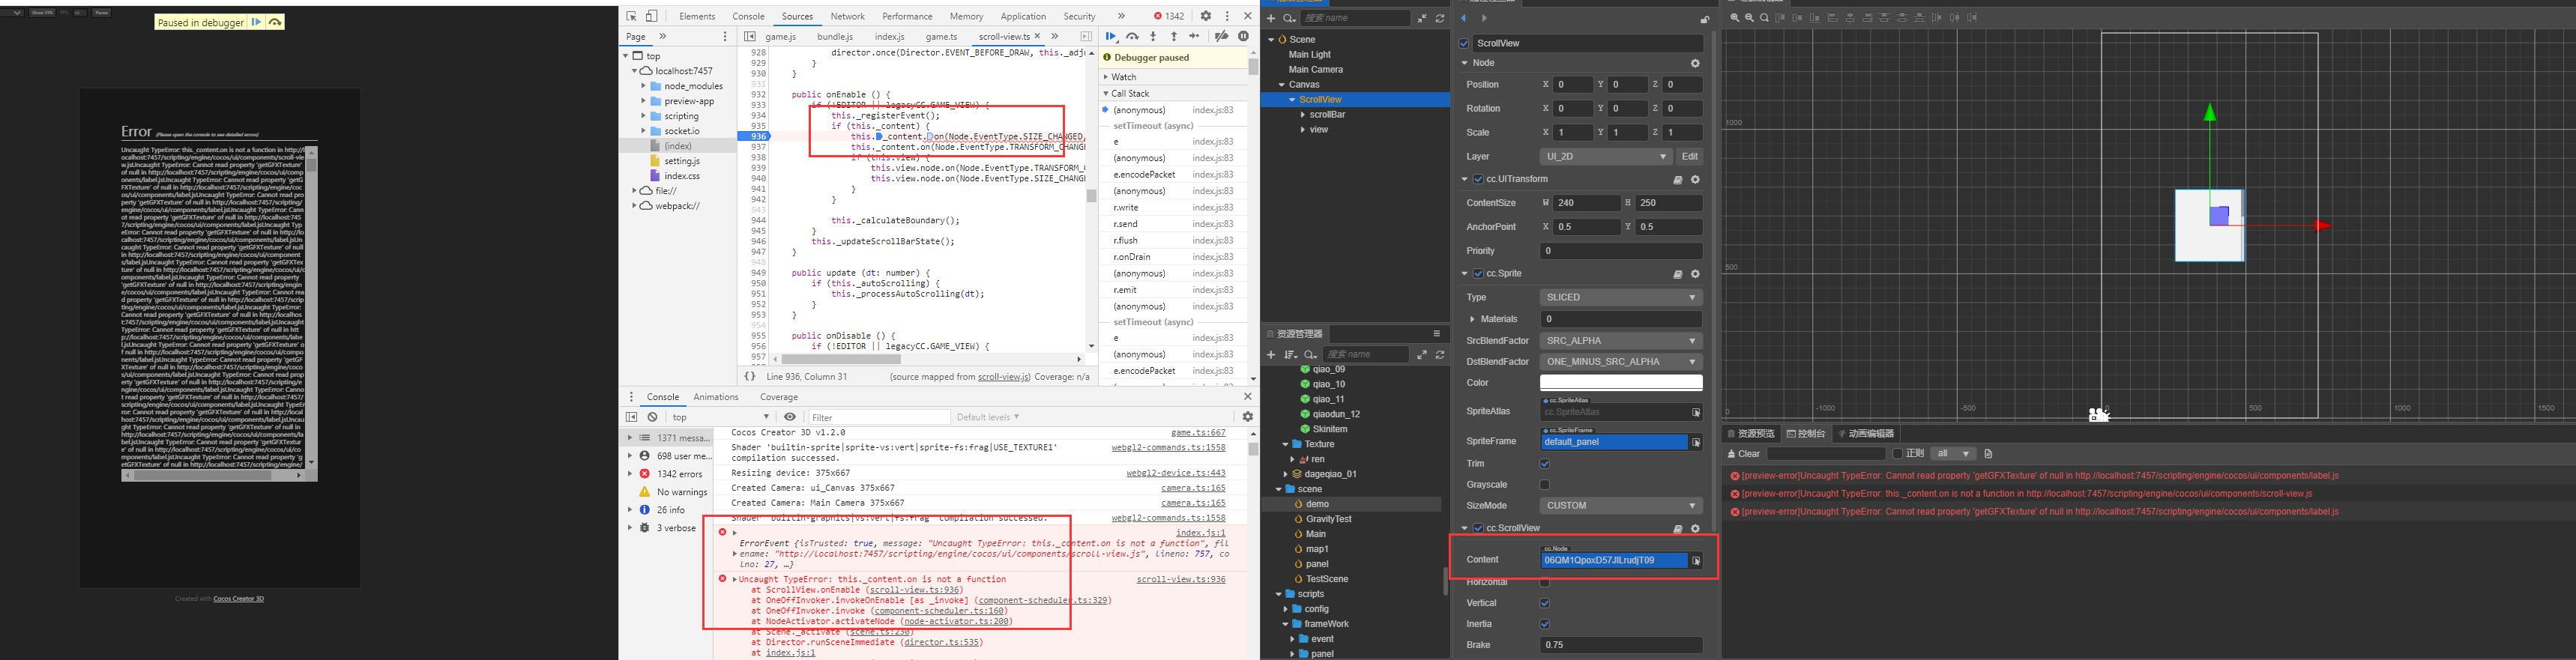Open the Application tab in DevTools
Screen dimensions: 2576x660
pos(1023,16)
